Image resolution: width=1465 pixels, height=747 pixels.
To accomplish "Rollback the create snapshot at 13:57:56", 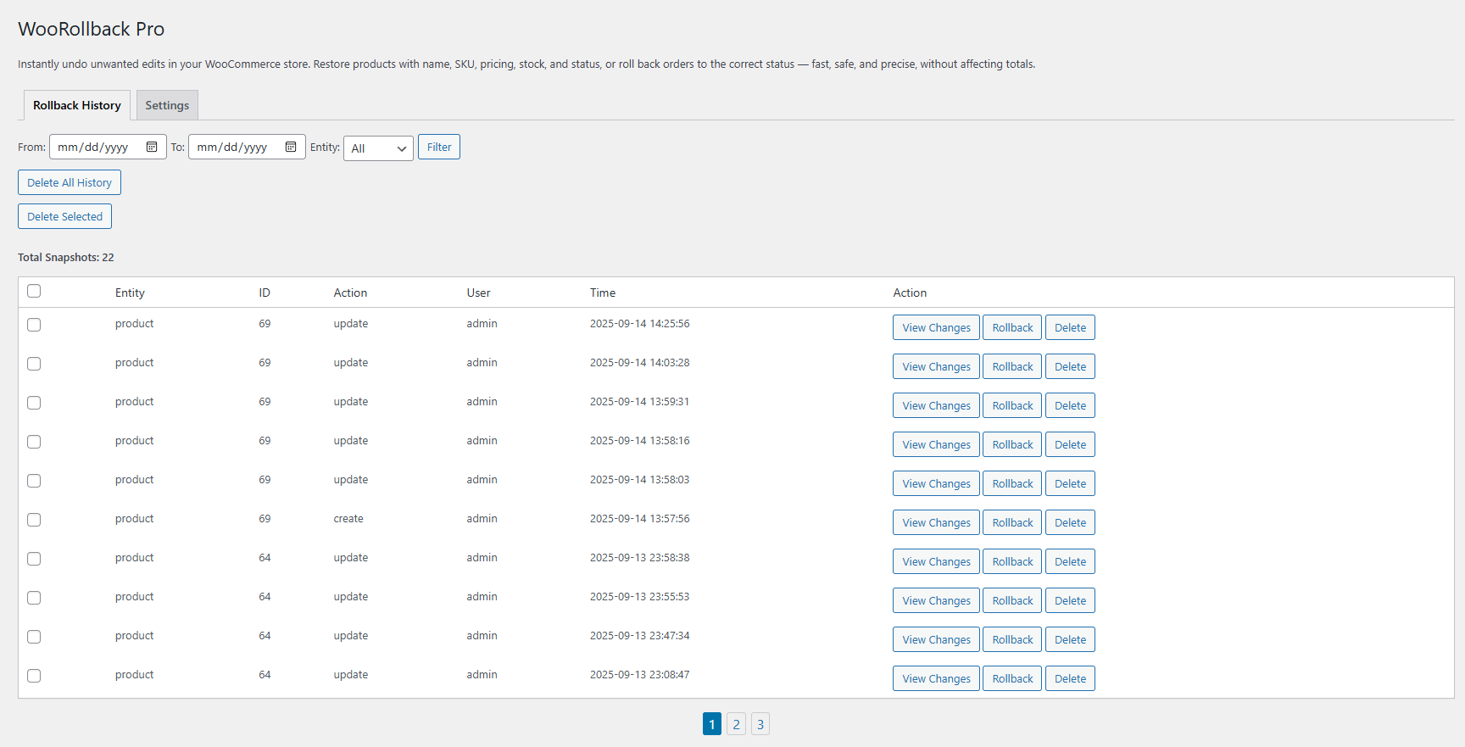I will pos(1012,522).
